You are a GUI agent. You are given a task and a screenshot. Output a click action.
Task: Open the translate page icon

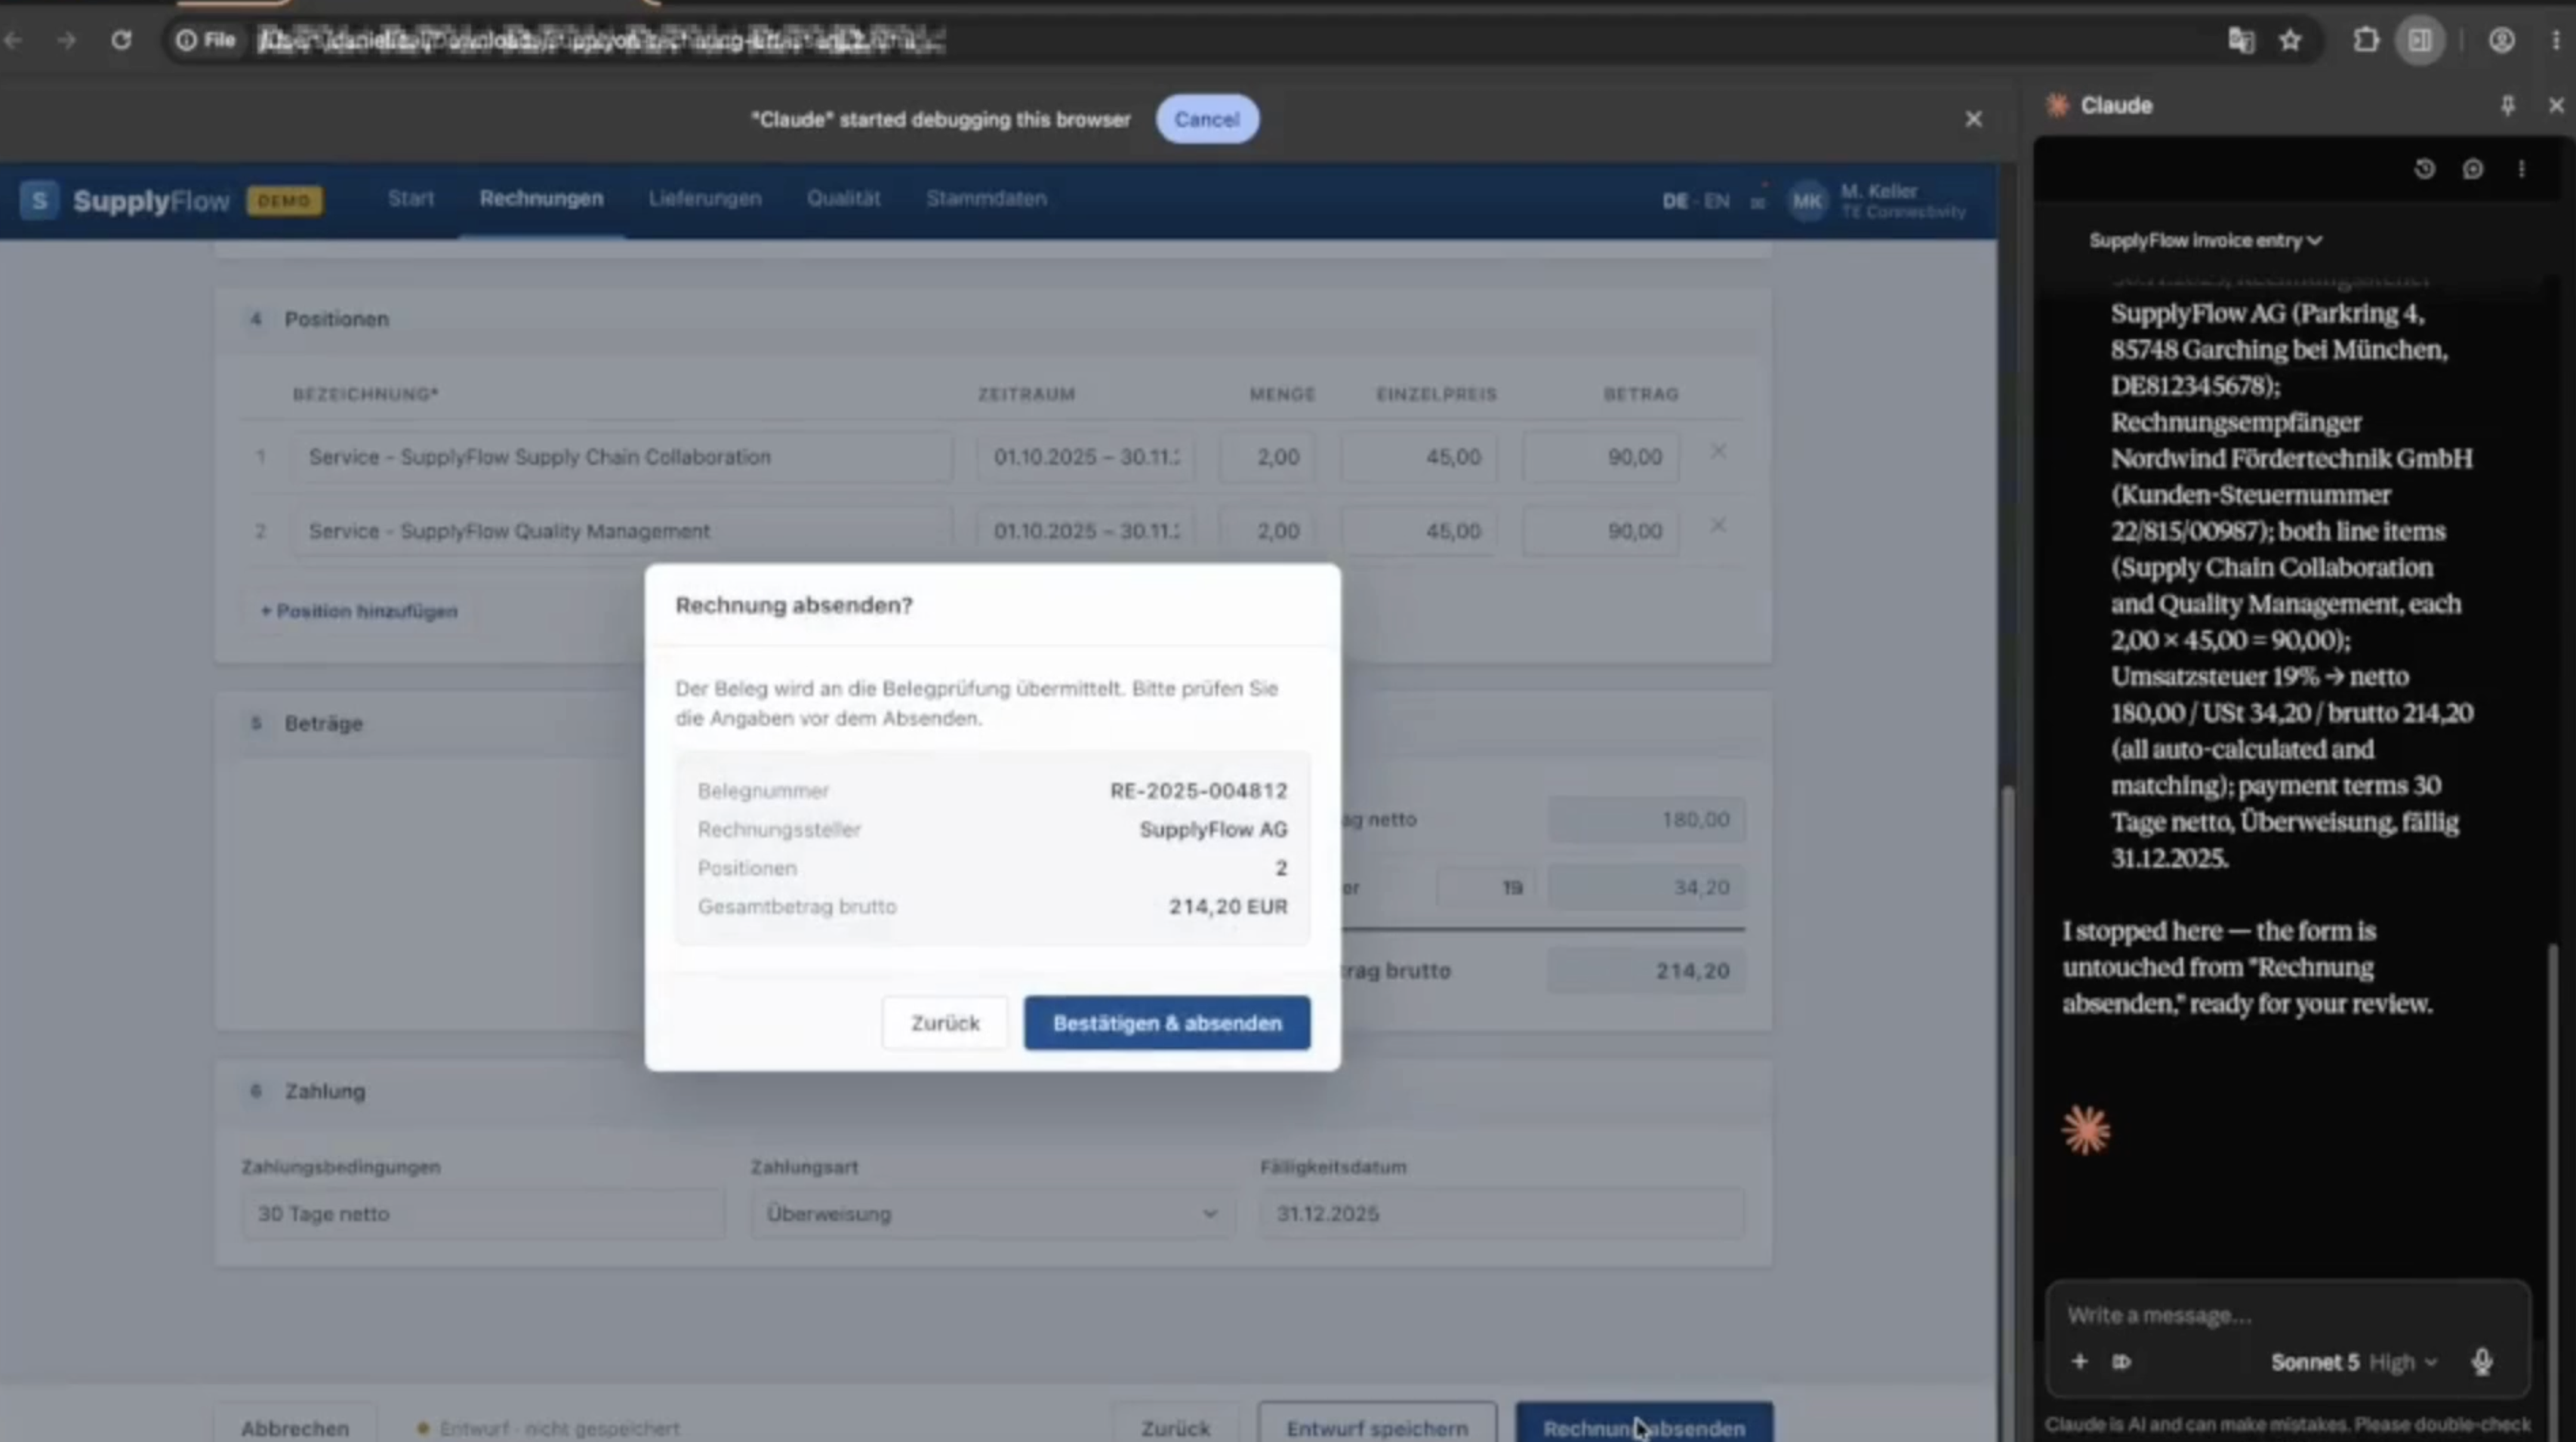[x=2241, y=40]
